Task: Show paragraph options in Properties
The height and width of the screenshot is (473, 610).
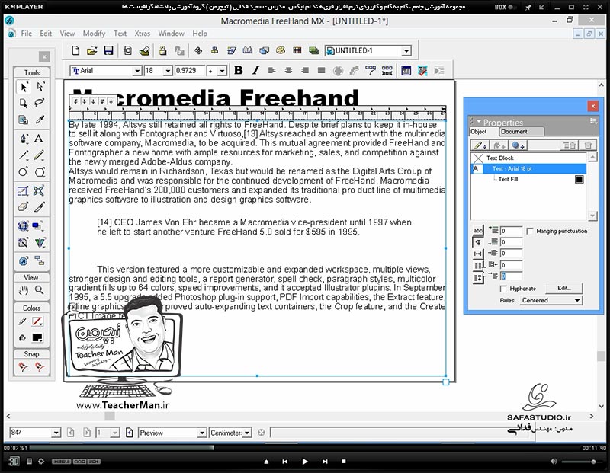Action: 478,242
